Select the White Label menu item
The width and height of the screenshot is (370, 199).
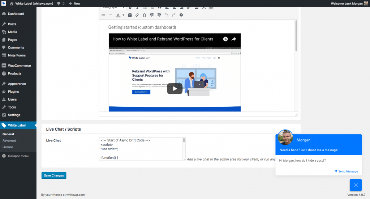point(18,126)
